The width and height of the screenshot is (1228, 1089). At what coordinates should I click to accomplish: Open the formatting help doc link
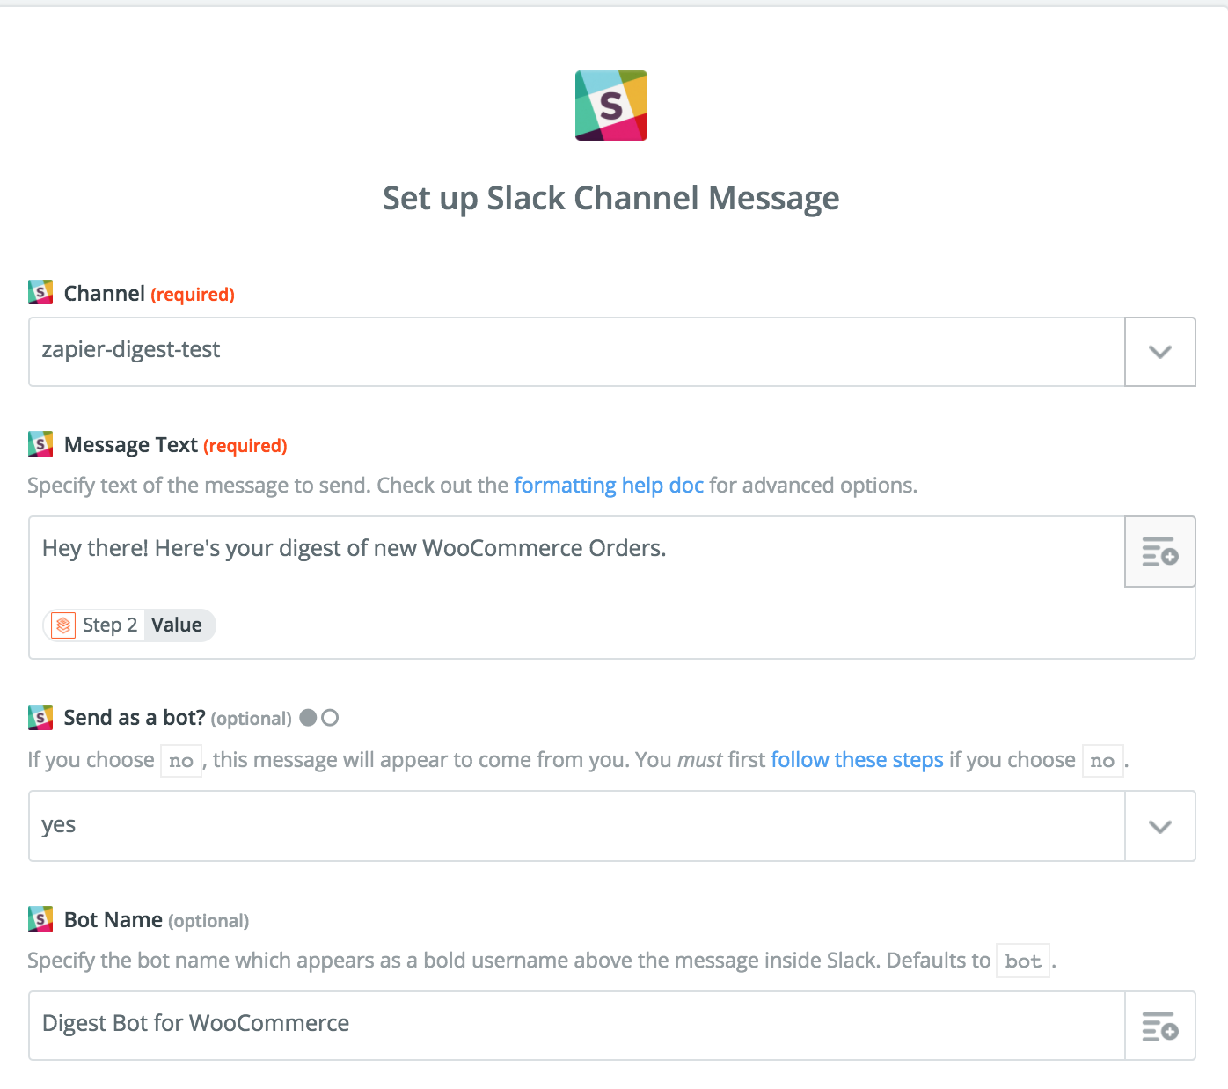(609, 486)
